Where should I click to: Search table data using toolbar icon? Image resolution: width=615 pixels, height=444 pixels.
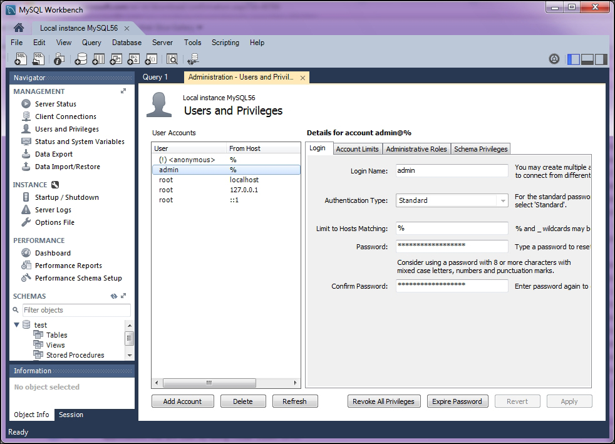tap(172, 59)
